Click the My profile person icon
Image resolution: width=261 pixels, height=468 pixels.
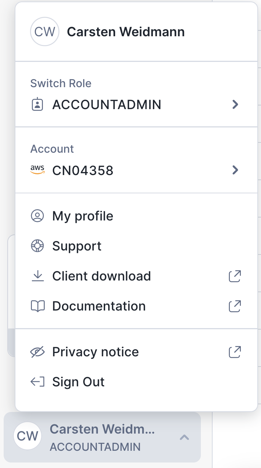point(37,216)
